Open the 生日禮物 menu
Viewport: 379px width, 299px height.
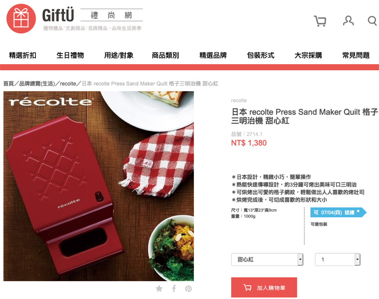(70, 55)
